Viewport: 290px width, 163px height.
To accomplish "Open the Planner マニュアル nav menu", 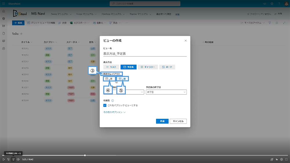I will point(141,14).
